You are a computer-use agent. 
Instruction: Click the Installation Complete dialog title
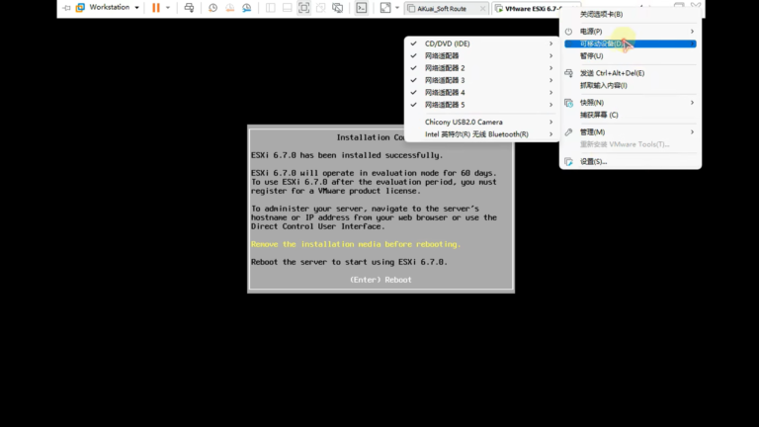(371, 137)
